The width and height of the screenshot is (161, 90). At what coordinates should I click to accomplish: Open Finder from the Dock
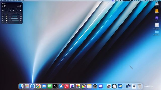pos(21,86)
